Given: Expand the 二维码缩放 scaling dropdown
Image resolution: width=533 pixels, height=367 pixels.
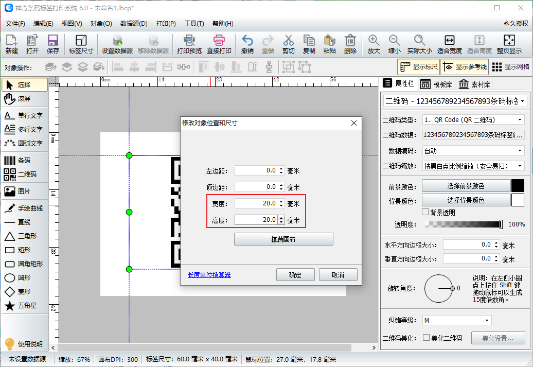Looking at the screenshot, I should 473,166.
